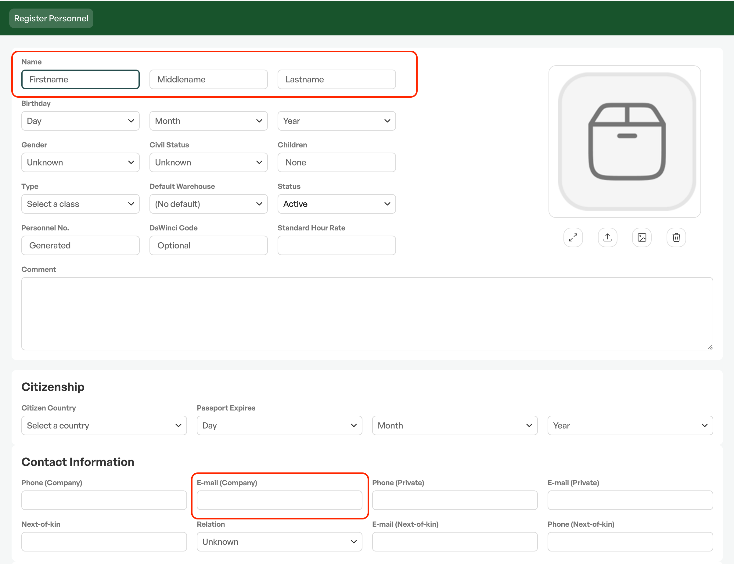Click into the Middlename field
This screenshot has height=564, width=734.
coord(208,79)
